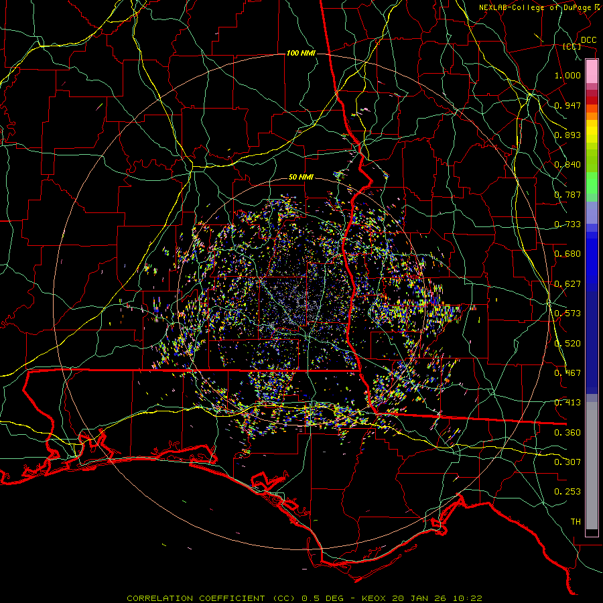Select the 0.467 legend value
This screenshot has height=603, width=603.
[x=567, y=373]
